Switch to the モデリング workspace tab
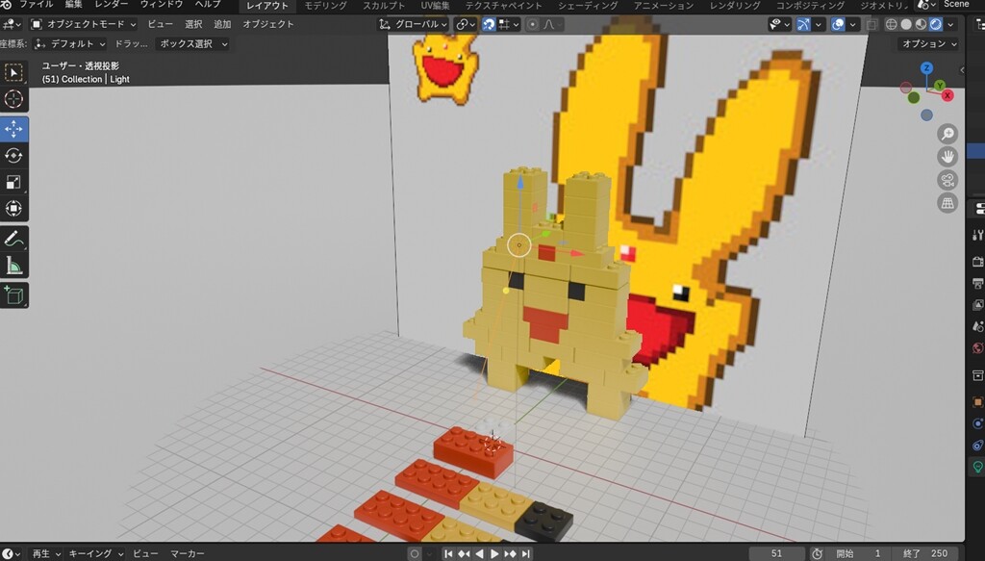The image size is (985, 561). (325, 6)
